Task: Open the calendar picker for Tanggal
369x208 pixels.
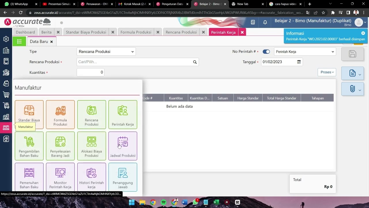Action: (299, 62)
